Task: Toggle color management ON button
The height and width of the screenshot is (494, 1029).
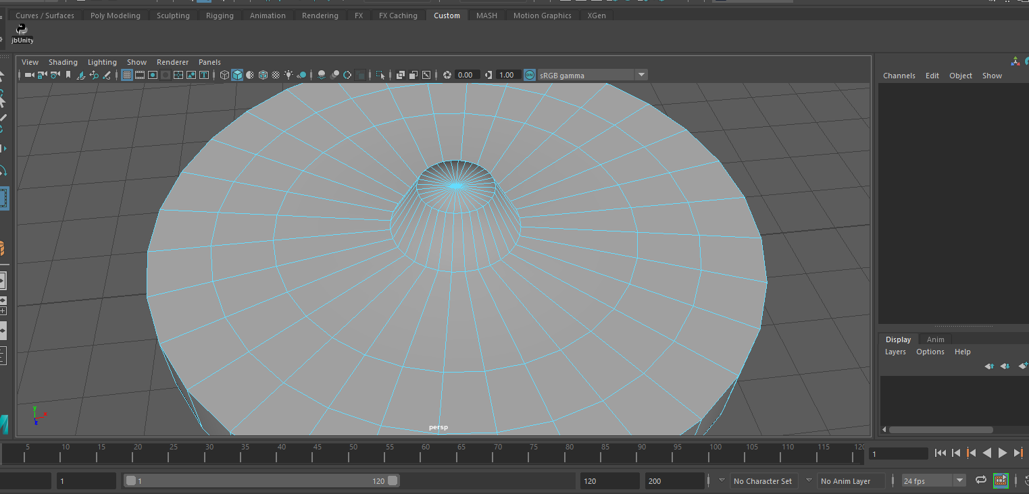Action: [x=530, y=75]
